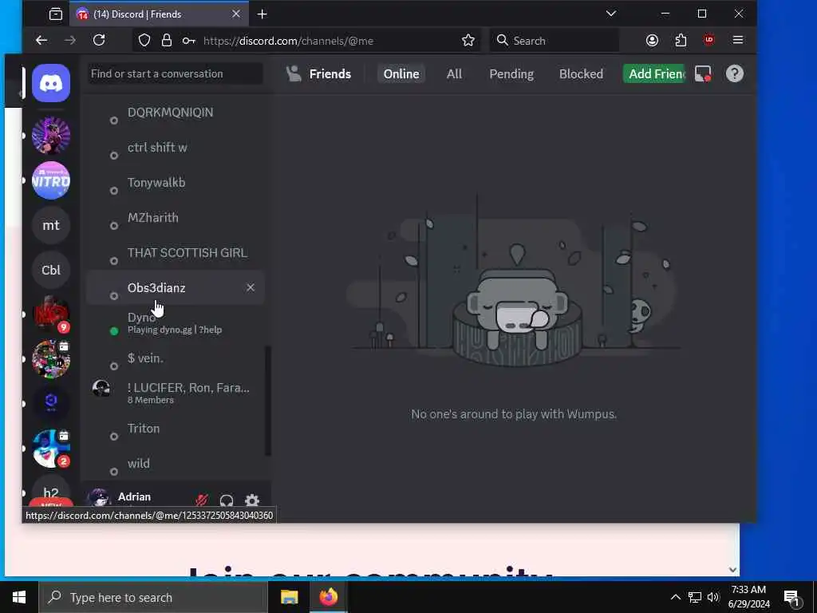Open Firefox View icon left of tabs

pos(55,14)
